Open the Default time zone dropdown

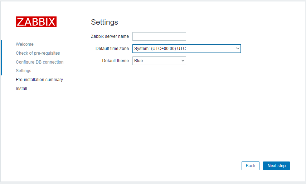[x=186, y=49]
